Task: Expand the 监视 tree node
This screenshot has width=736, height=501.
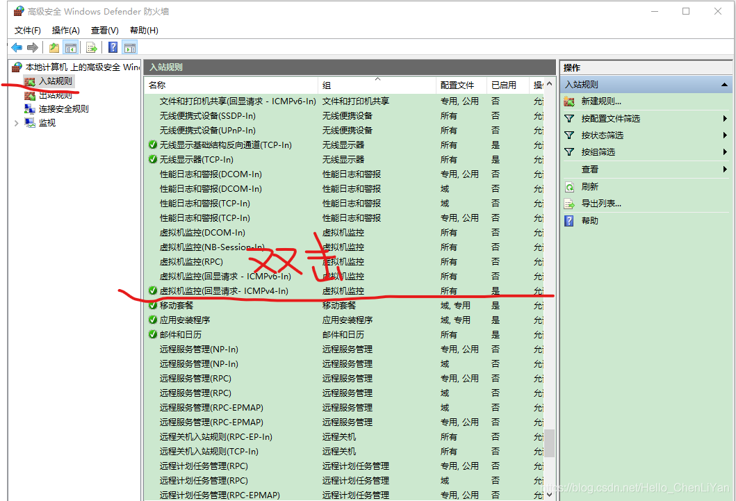Action: pos(17,123)
